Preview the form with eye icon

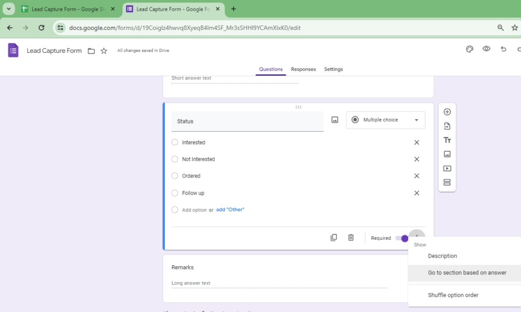click(486, 49)
